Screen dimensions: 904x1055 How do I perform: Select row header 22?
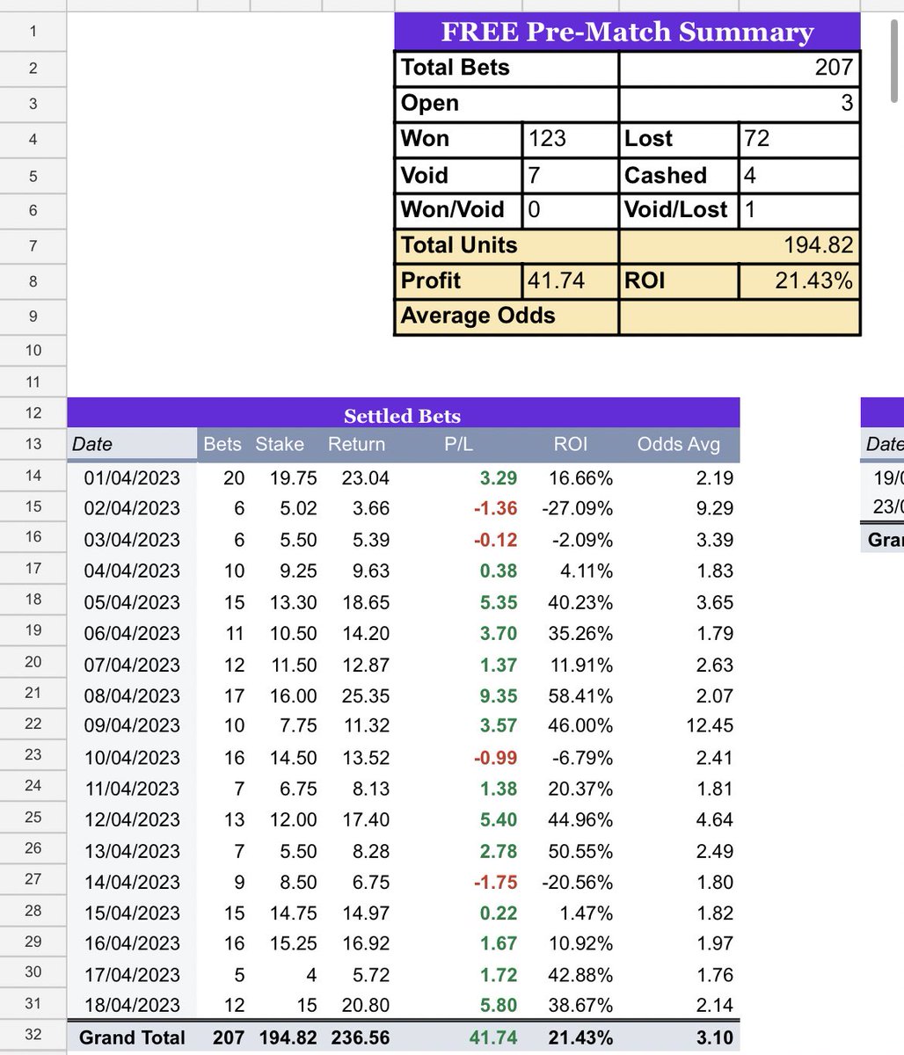[33, 724]
